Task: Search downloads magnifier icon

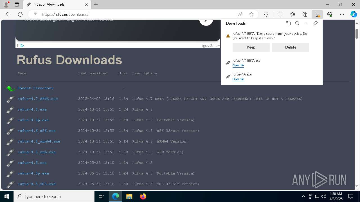Action: [297, 23]
